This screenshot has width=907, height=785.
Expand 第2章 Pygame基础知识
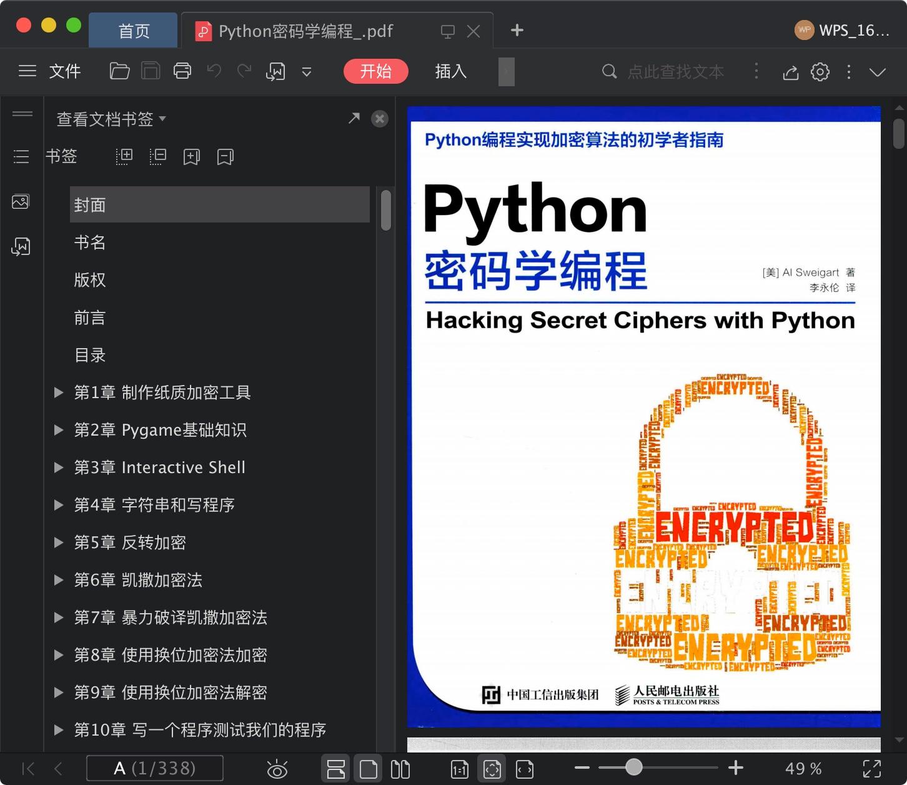coord(59,430)
